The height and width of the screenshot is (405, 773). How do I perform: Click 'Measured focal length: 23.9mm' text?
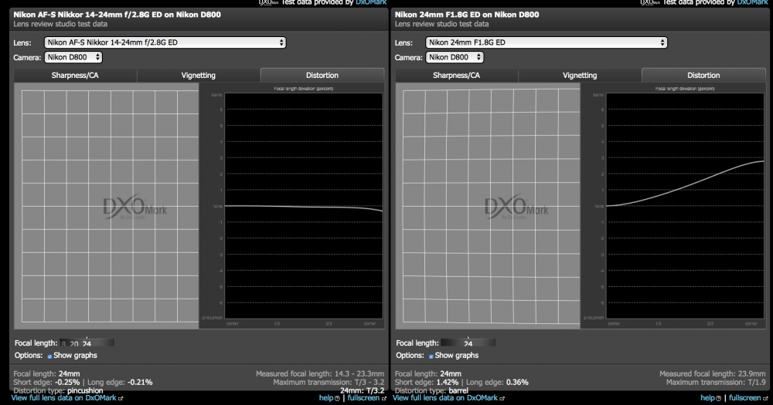(x=713, y=374)
